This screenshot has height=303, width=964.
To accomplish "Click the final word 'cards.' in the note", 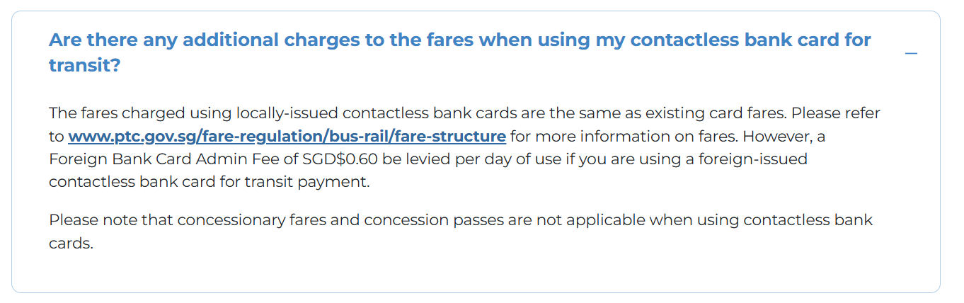I will coord(71,243).
